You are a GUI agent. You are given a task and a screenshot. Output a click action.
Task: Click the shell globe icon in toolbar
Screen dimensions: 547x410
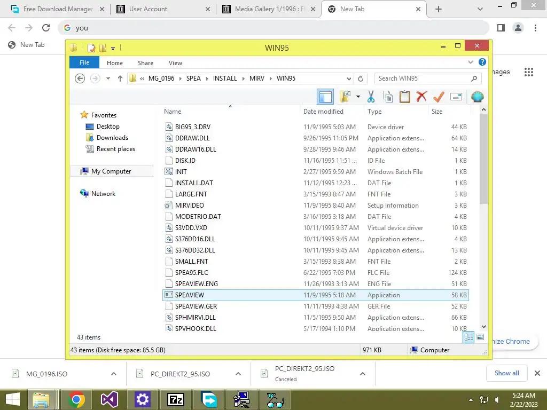[x=477, y=97]
